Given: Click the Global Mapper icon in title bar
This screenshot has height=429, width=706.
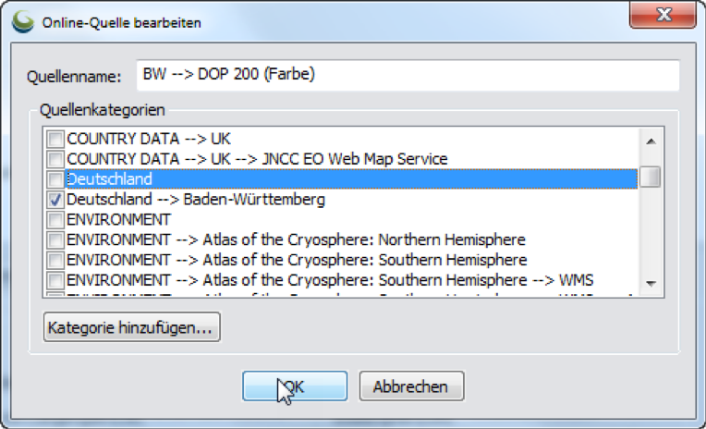Looking at the screenshot, I should point(22,21).
